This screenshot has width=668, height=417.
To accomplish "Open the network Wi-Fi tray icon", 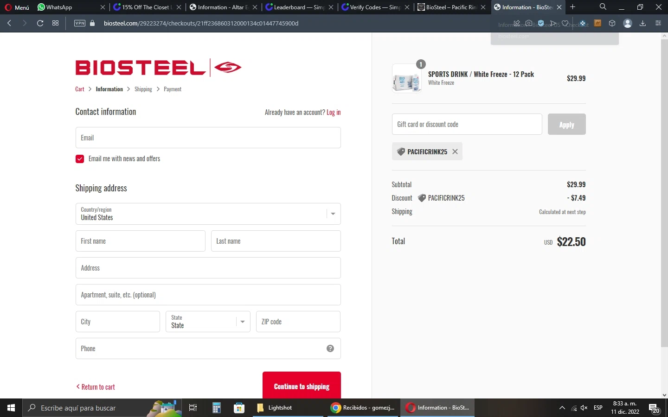I will [574, 408].
